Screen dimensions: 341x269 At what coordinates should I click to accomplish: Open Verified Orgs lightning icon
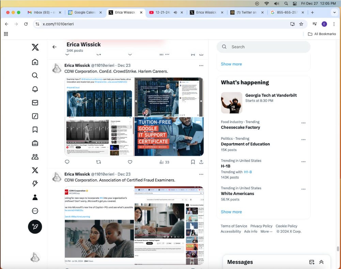point(35,184)
